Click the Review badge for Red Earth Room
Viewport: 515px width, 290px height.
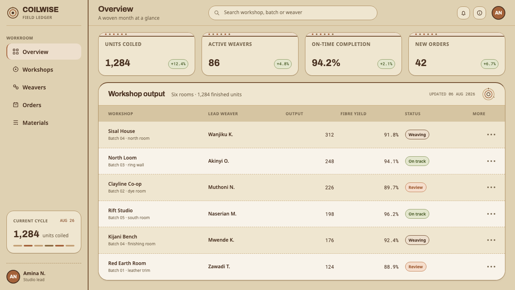pos(416,267)
